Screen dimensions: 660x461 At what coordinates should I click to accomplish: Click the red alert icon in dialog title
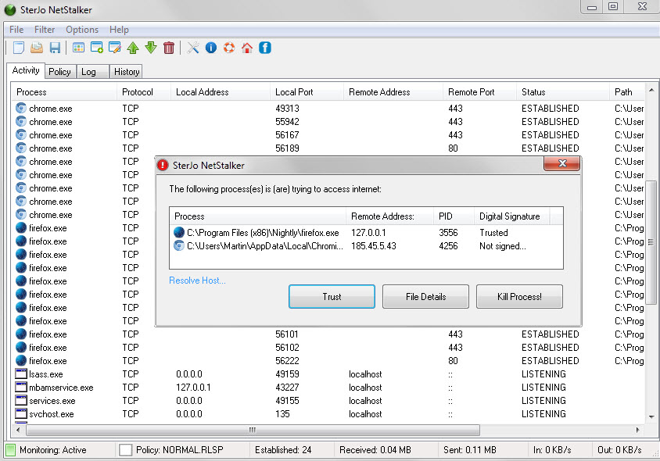pos(163,166)
